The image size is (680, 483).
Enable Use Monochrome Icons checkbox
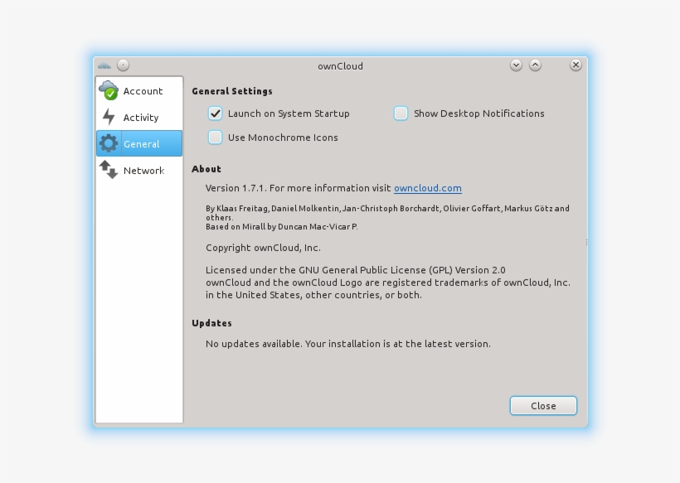click(x=215, y=138)
